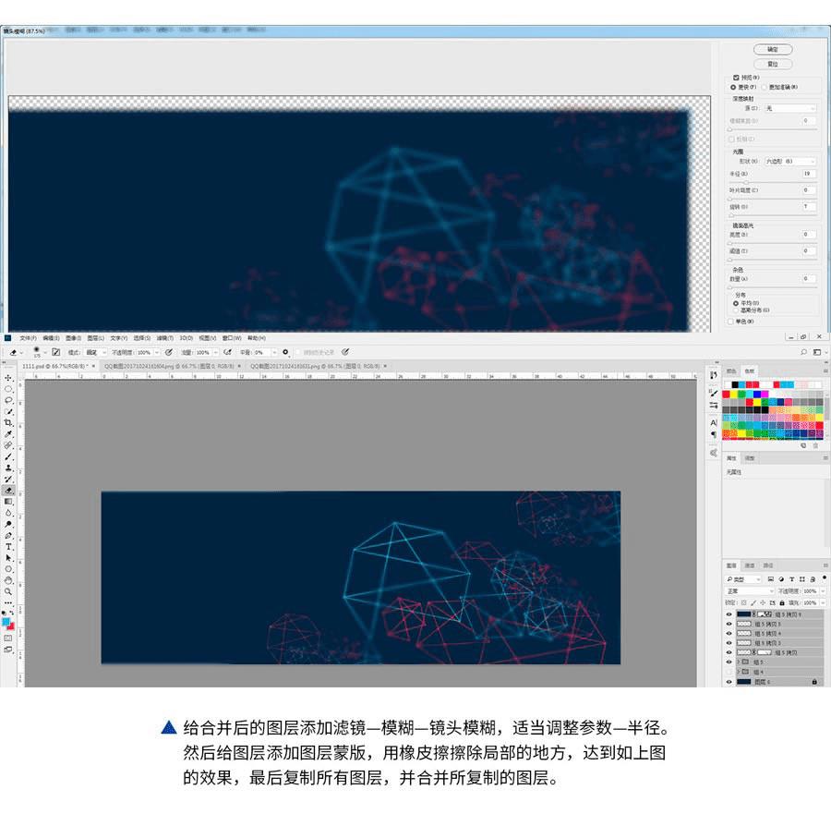Select the Crop tool

click(8, 422)
